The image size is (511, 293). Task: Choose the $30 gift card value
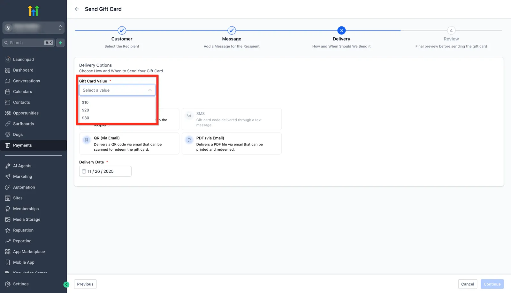coord(117,118)
